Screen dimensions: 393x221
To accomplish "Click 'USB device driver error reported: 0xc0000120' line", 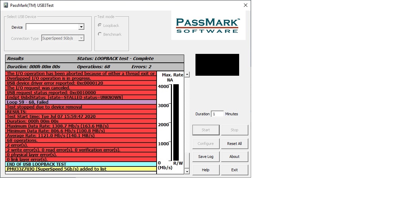I will pyautogui.click(x=81, y=83).
